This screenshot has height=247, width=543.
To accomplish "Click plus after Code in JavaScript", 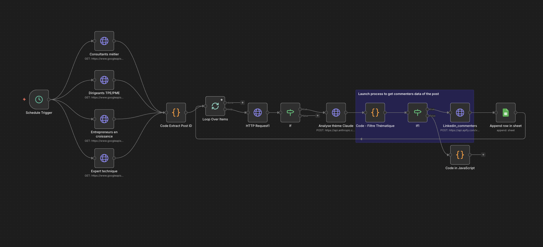I will [483, 155].
